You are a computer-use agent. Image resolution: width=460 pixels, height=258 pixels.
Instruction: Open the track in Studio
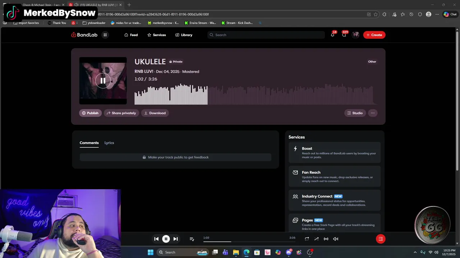355,113
